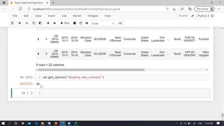Screen dimensions: 224x126
Task: Open the Cell menu
Action: pos(64,16)
